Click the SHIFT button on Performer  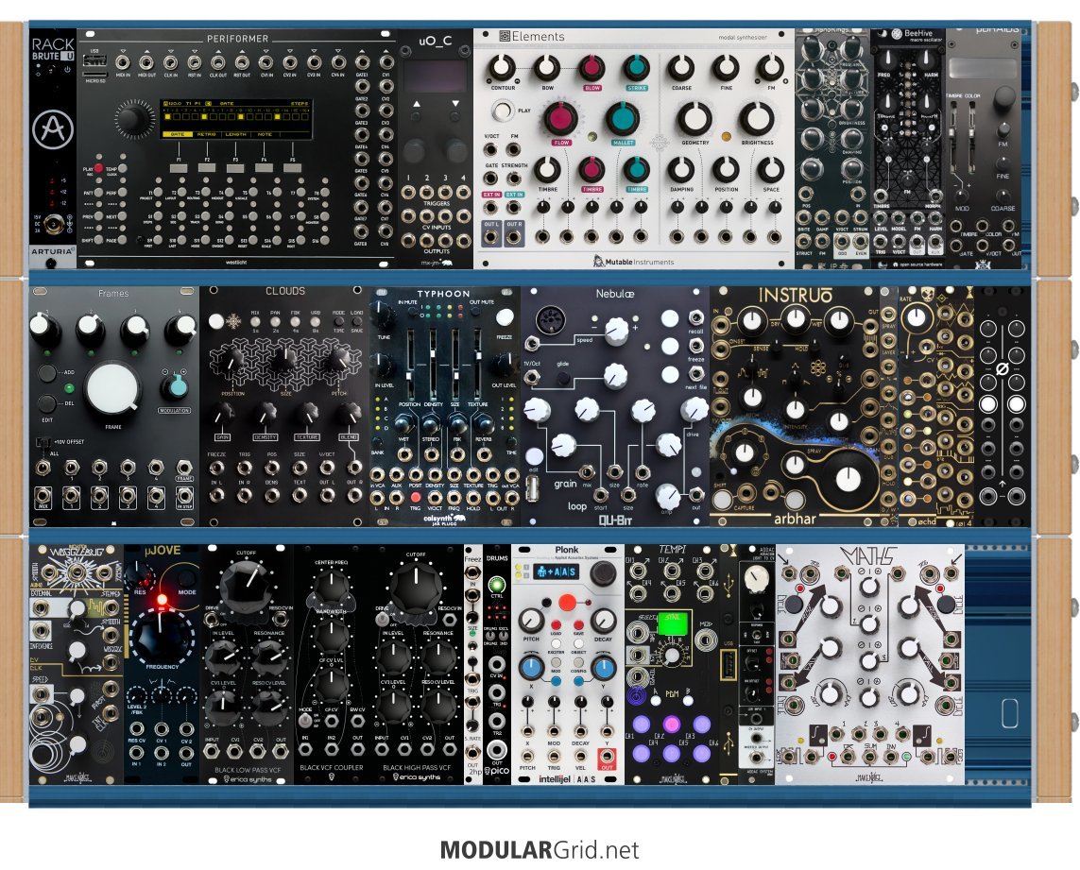98,240
